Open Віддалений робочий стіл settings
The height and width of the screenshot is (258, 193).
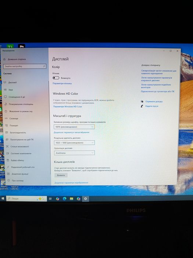[x=21, y=167]
